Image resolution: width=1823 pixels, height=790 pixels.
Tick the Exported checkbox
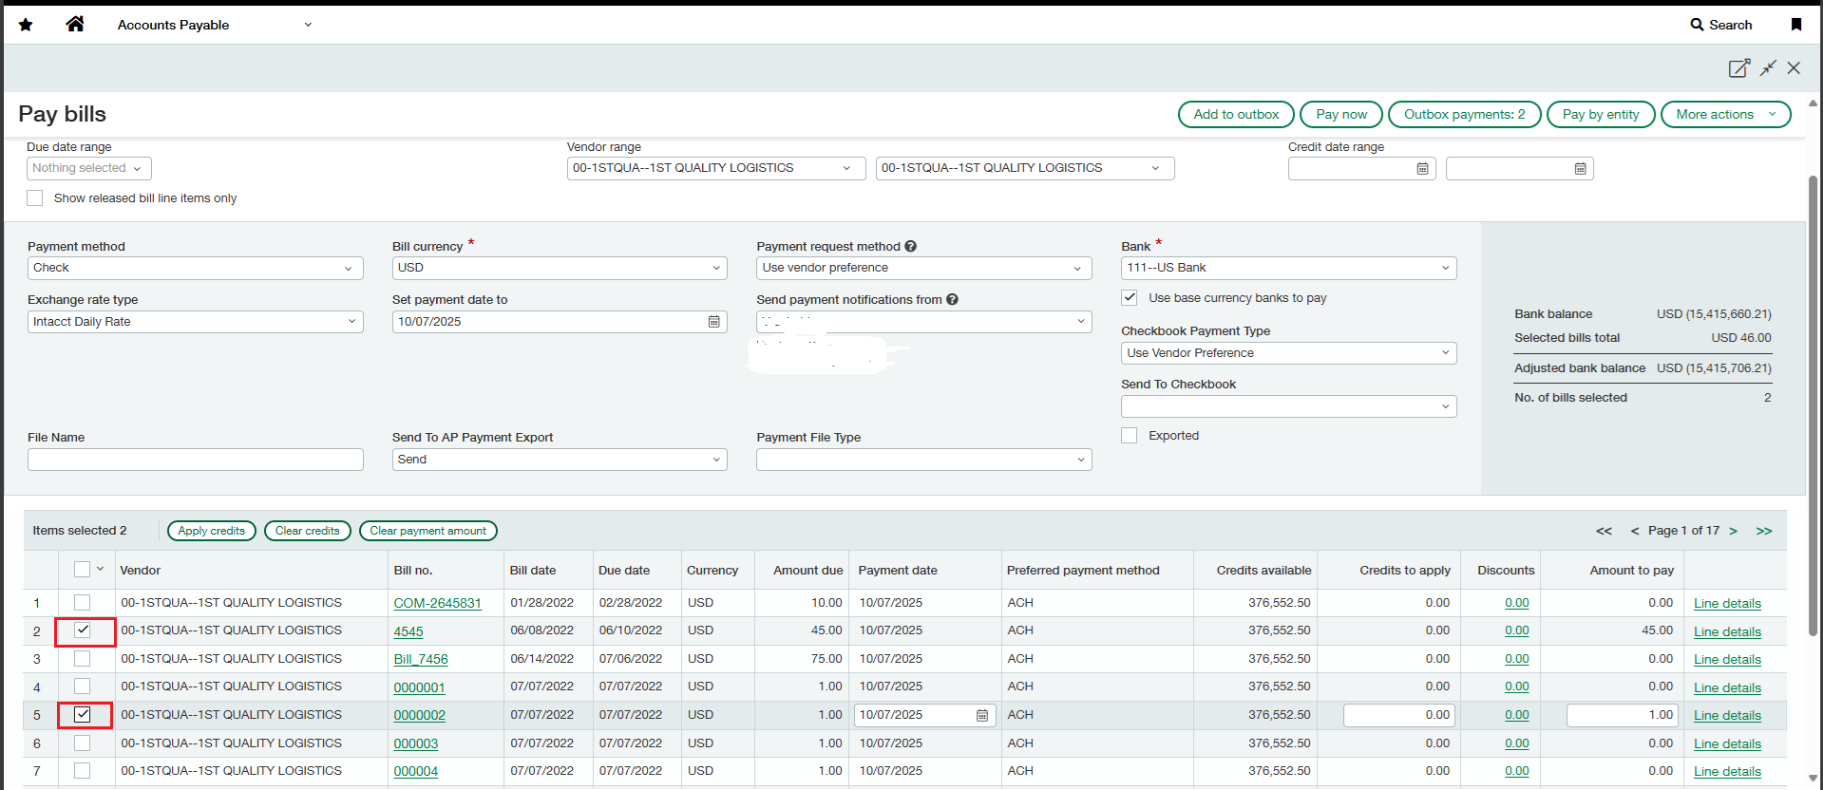click(1130, 436)
